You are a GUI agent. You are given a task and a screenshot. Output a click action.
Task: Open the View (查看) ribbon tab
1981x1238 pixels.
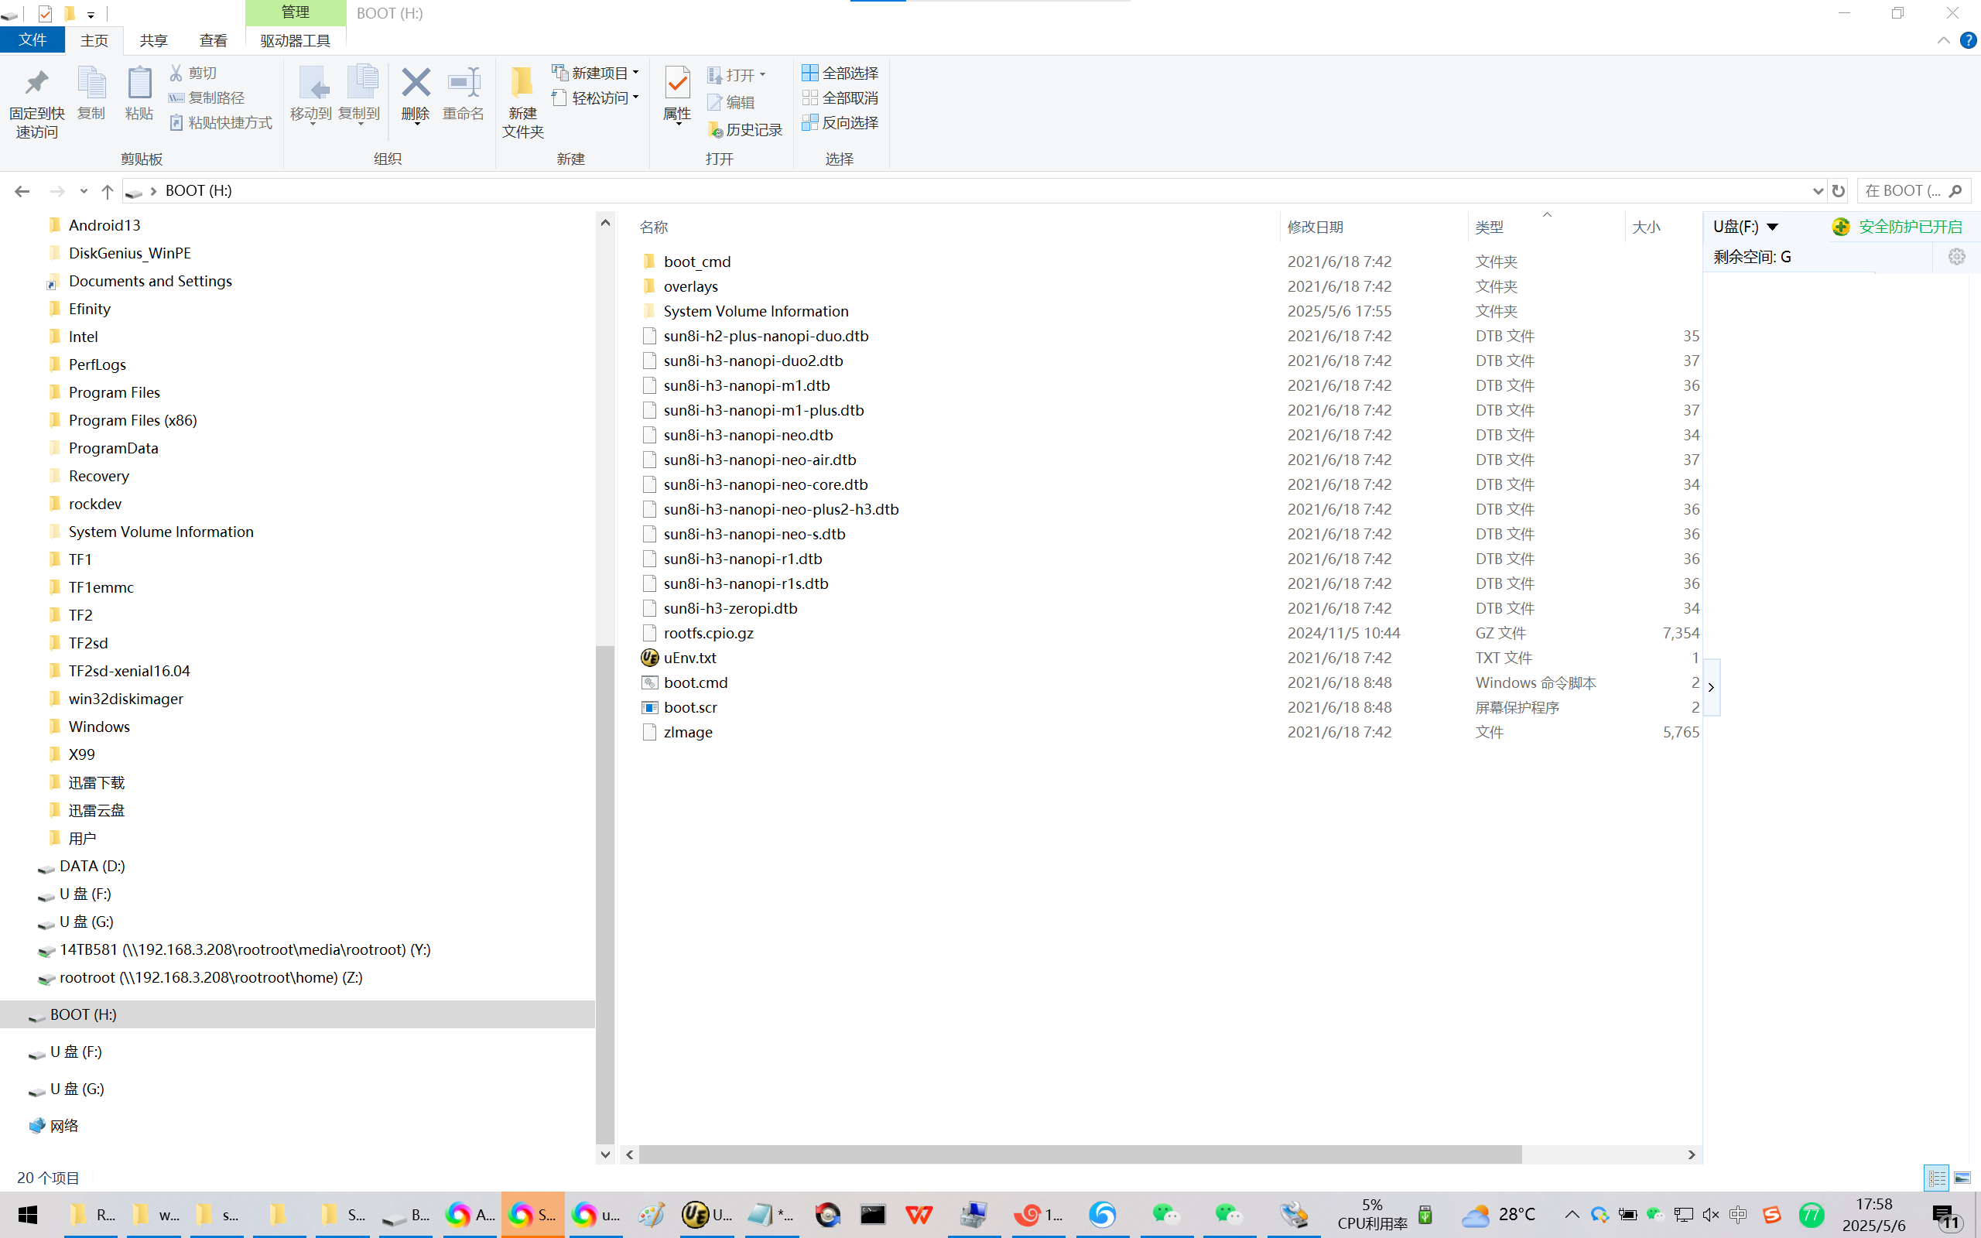tap(213, 40)
